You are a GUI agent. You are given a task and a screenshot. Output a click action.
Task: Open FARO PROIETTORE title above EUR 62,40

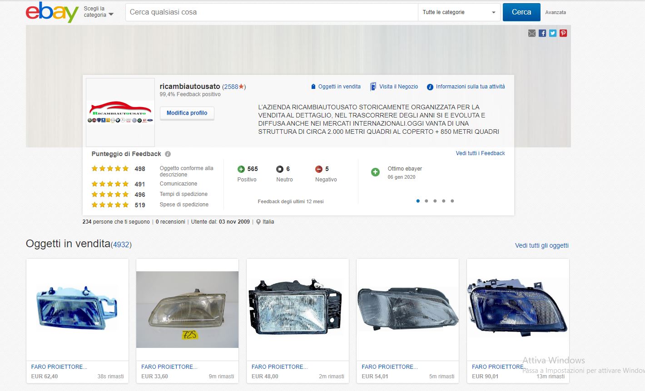59,367
